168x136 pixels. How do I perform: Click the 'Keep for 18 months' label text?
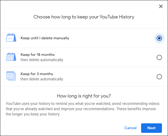[x=38, y=55]
